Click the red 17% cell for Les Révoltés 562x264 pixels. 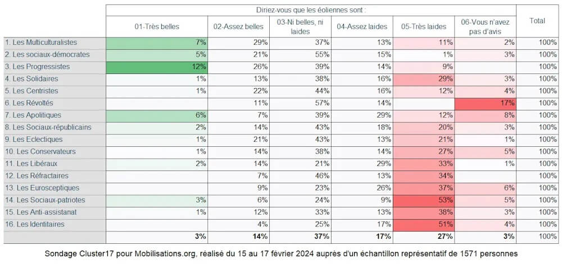[x=485, y=103]
